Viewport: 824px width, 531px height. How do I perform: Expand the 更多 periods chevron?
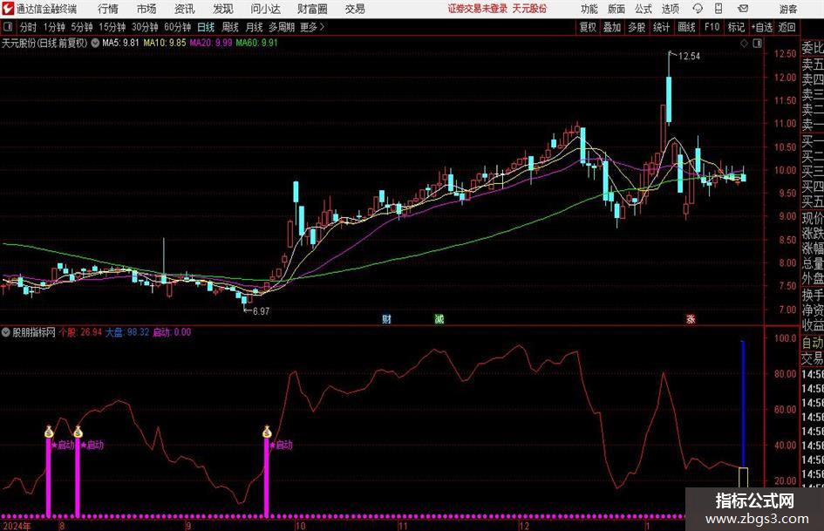[x=313, y=27]
